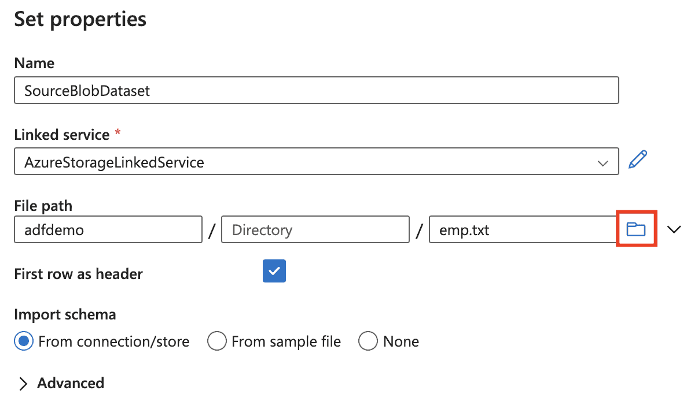Viewport: 698px width, 409px height.
Task: Click the Advanced label text
Action: click(71, 383)
